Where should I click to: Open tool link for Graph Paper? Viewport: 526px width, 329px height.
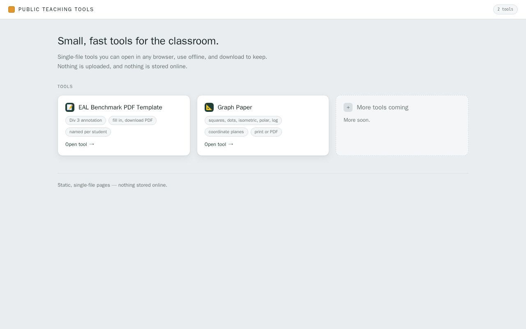point(219,144)
